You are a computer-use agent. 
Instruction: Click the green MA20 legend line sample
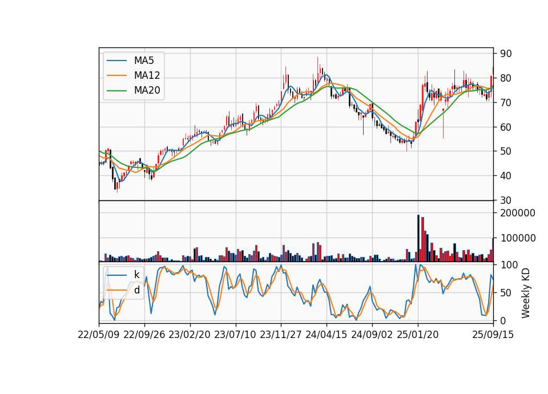(x=116, y=90)
